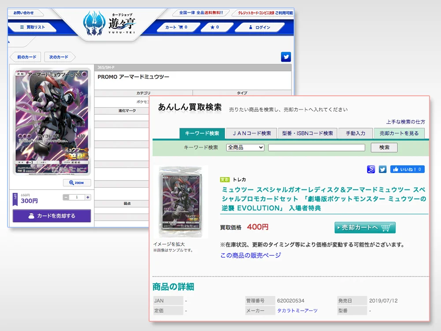Open the 売却カートを見る tab
Viewport: 441px width, 331px height.
coord(399,133)
